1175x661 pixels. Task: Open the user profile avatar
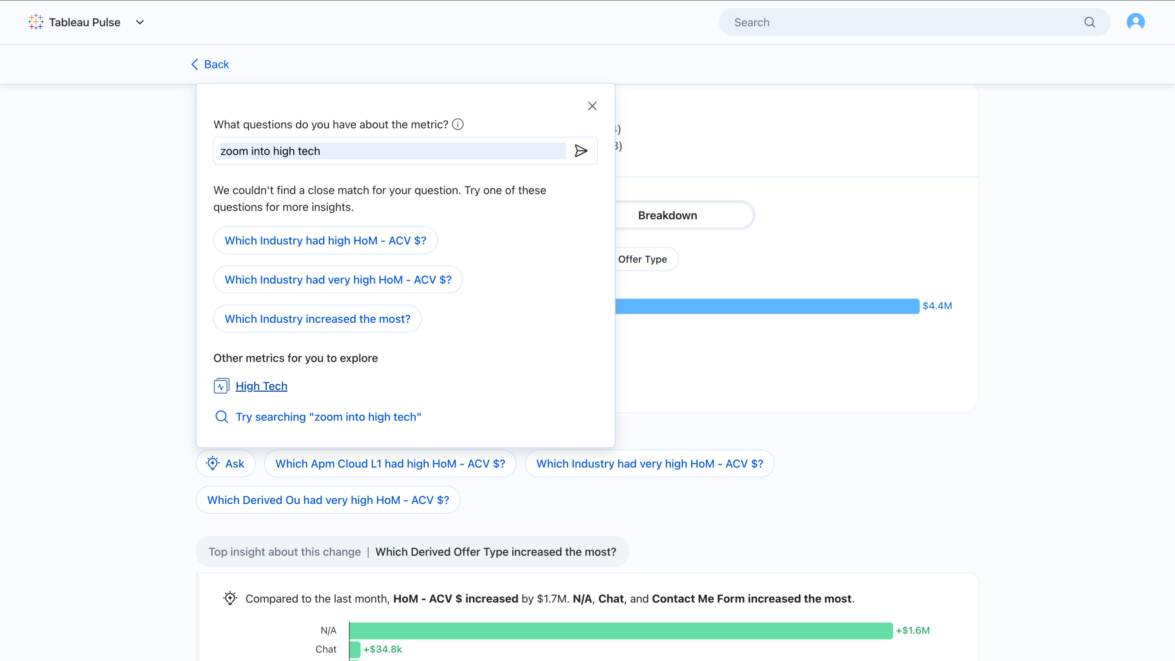[1135, 22]
